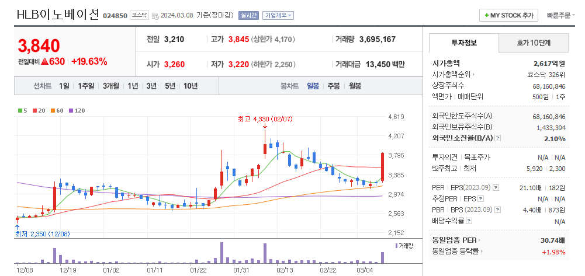Viewport: 585px width, 276px height.
Task: Click the 코스닥 326위 ranking
Action: pyautogui.click(x=546, y=75)
